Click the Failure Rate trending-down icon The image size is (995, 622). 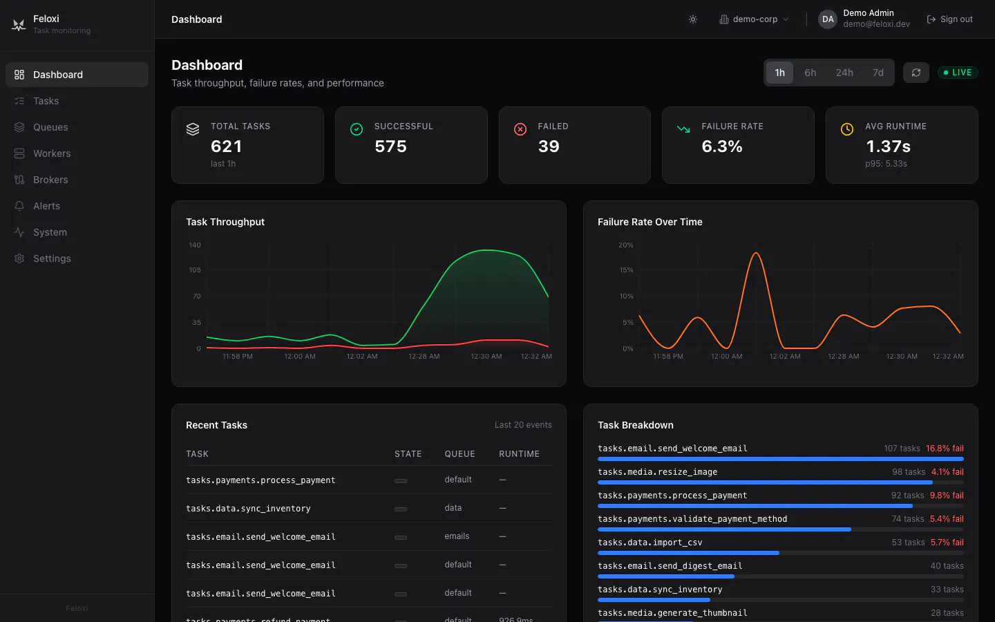coord(683,129)
